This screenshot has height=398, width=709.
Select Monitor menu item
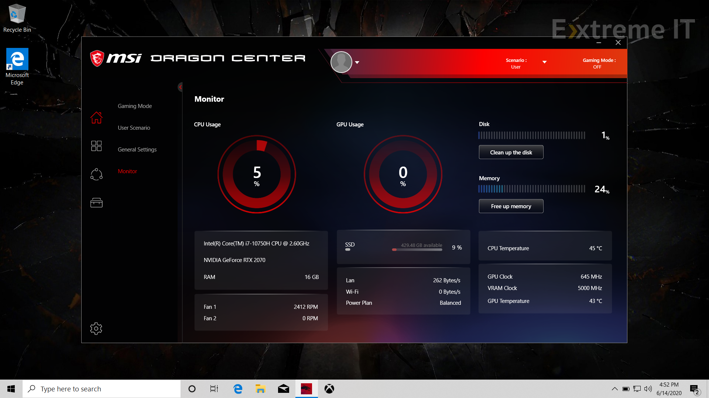click(127, 171)
